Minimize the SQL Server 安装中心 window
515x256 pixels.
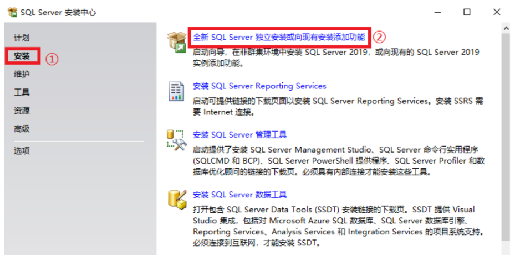point(437,12)
